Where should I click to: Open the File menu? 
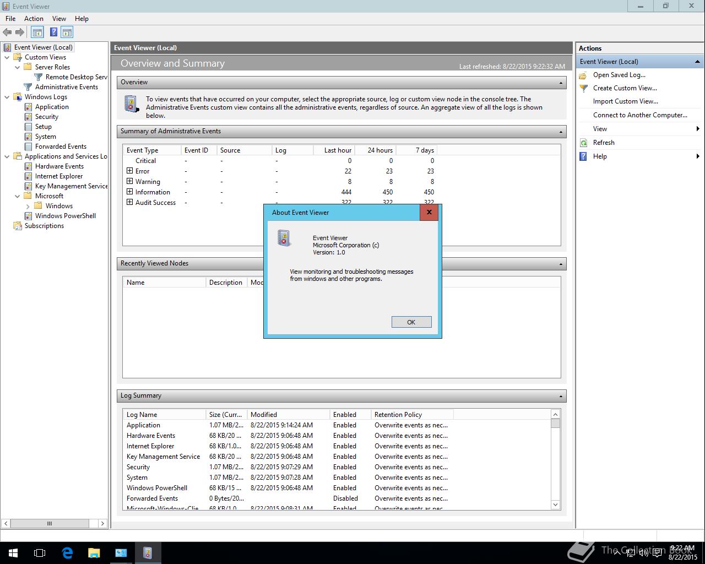[x=10, y=18]
